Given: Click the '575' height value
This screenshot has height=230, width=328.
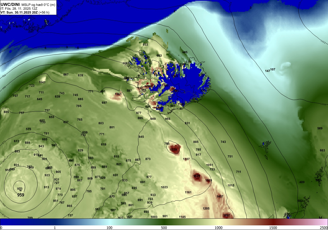Looking at the screenshot, I should 28,129.
